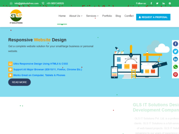Open the Contact page
The image size is (179, 134).
(129, 16)
